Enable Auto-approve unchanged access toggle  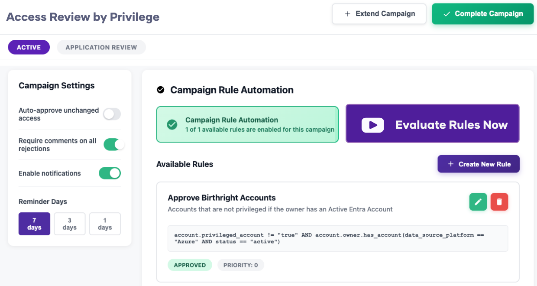(x=112, y=114)
